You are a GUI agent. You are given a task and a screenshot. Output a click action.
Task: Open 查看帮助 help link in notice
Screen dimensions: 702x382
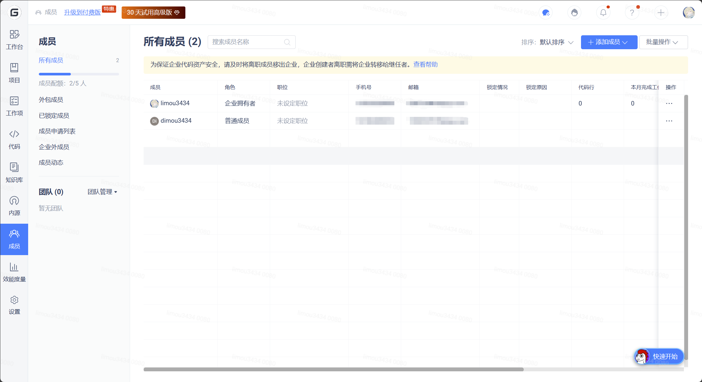[425, 64]
